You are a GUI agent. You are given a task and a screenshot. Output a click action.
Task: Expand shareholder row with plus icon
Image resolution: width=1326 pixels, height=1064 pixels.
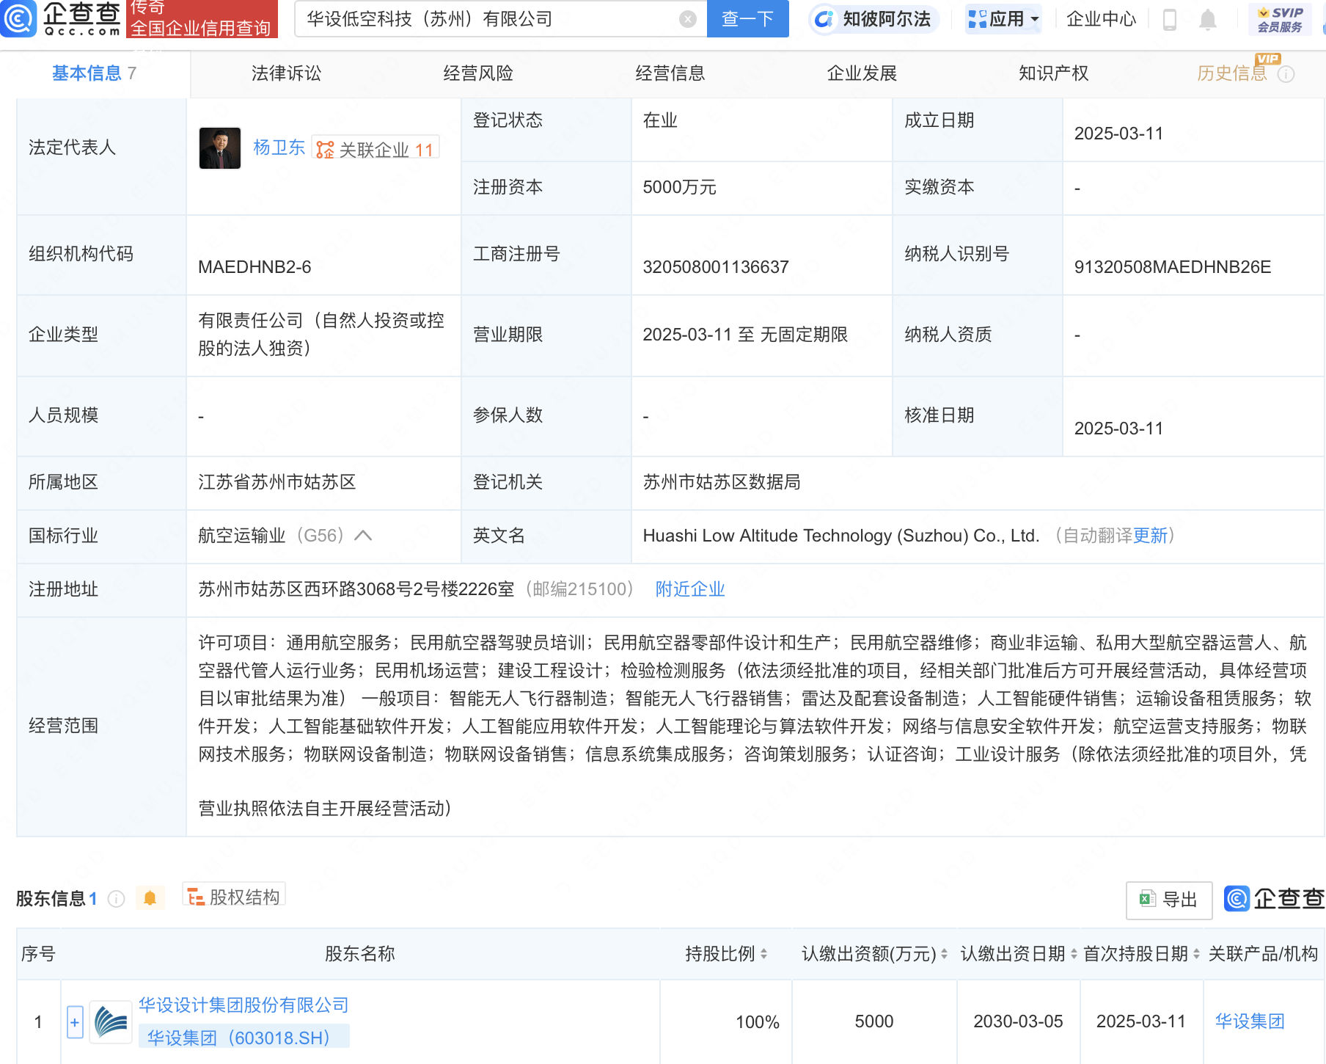75,1021
